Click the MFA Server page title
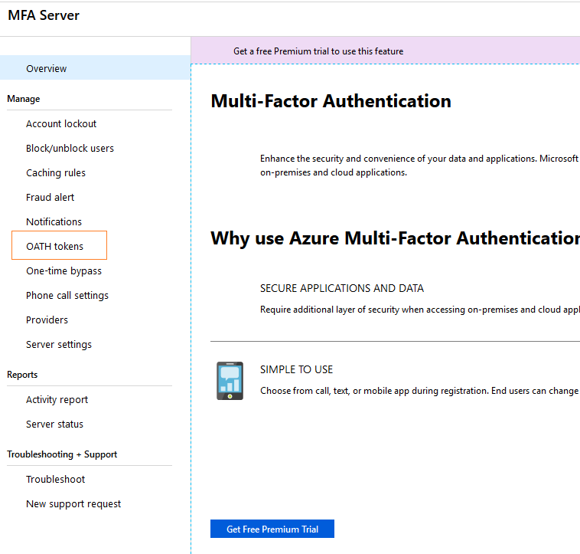This screenshot has height=554, width=580. click(x=44, y=15)
